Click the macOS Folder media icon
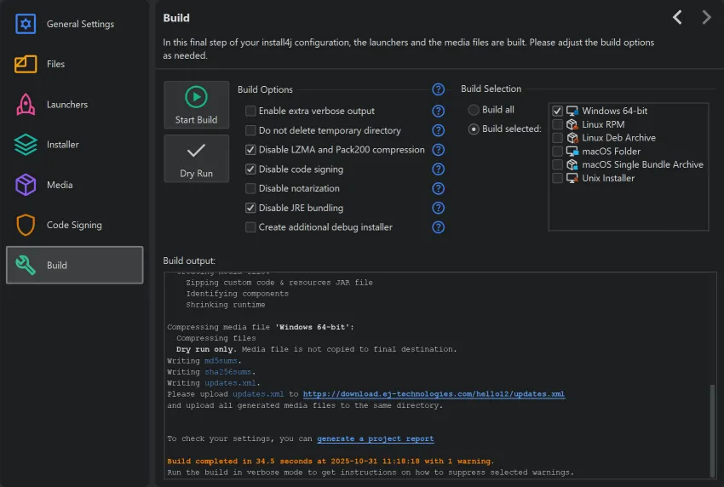The height and width of the screenshot is (487, 724). (x=572, y=151)
